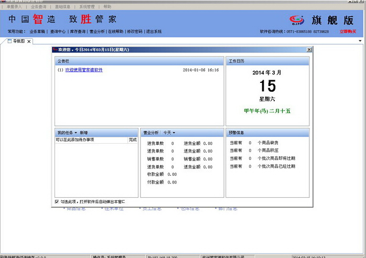Open the 系统管理 menu
366x258 pixels.
coord(87,7)
